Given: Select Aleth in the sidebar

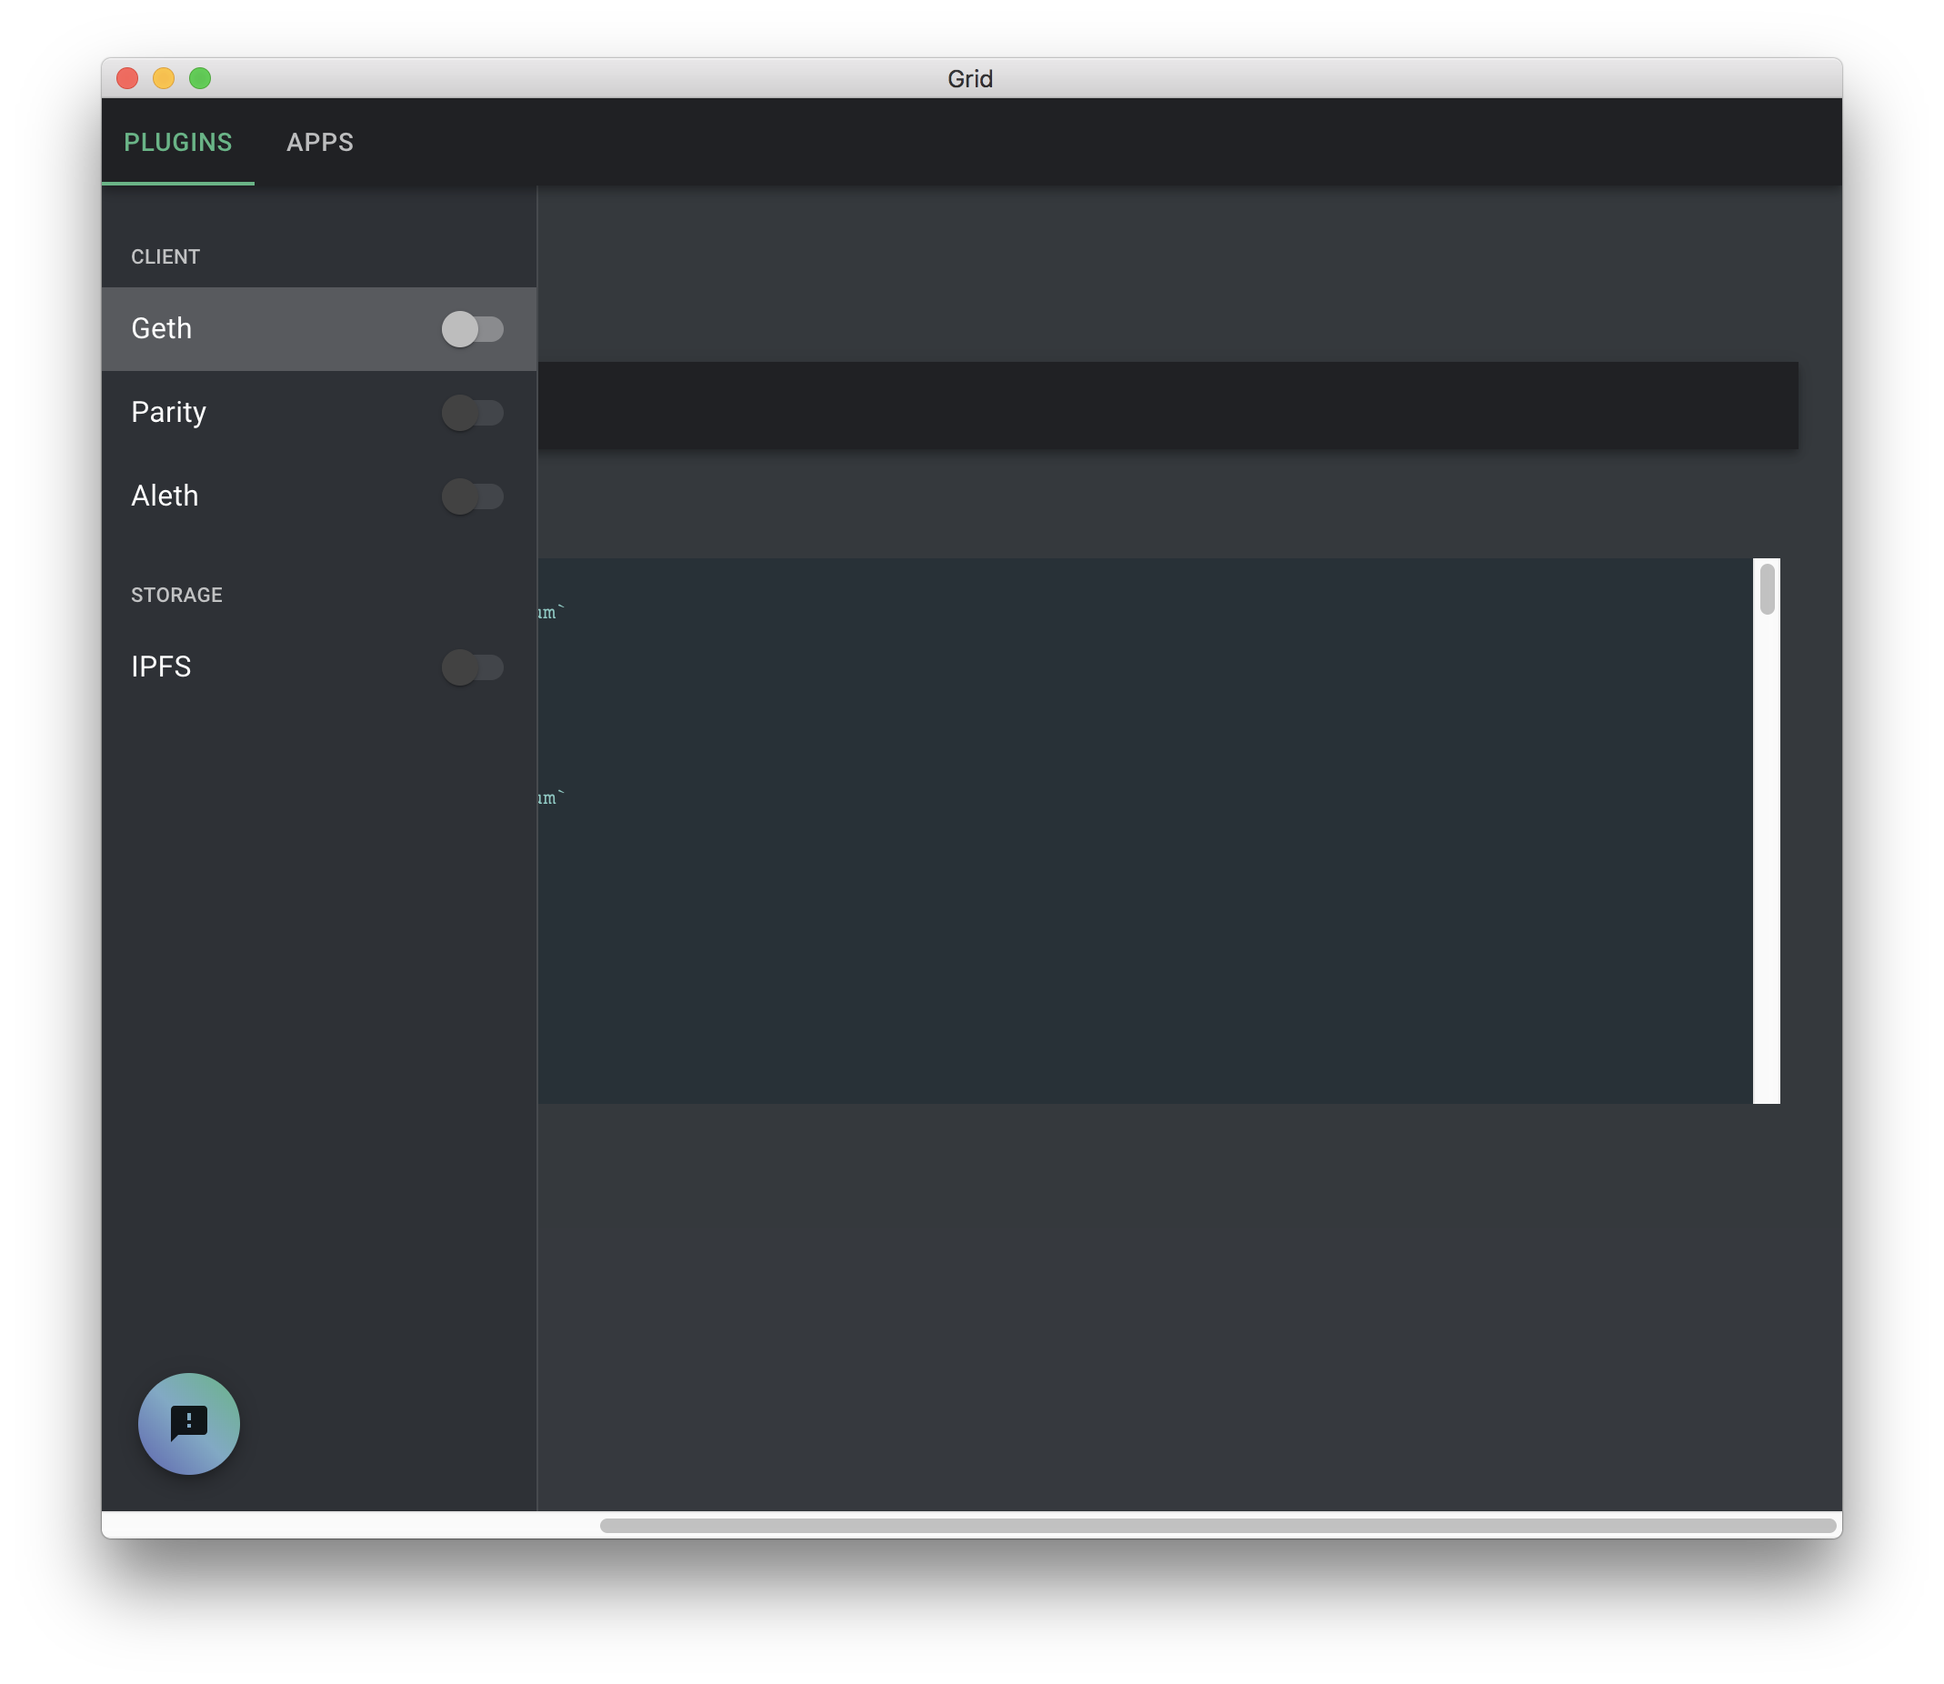Looking at the screenshot, I should point(235,496).
